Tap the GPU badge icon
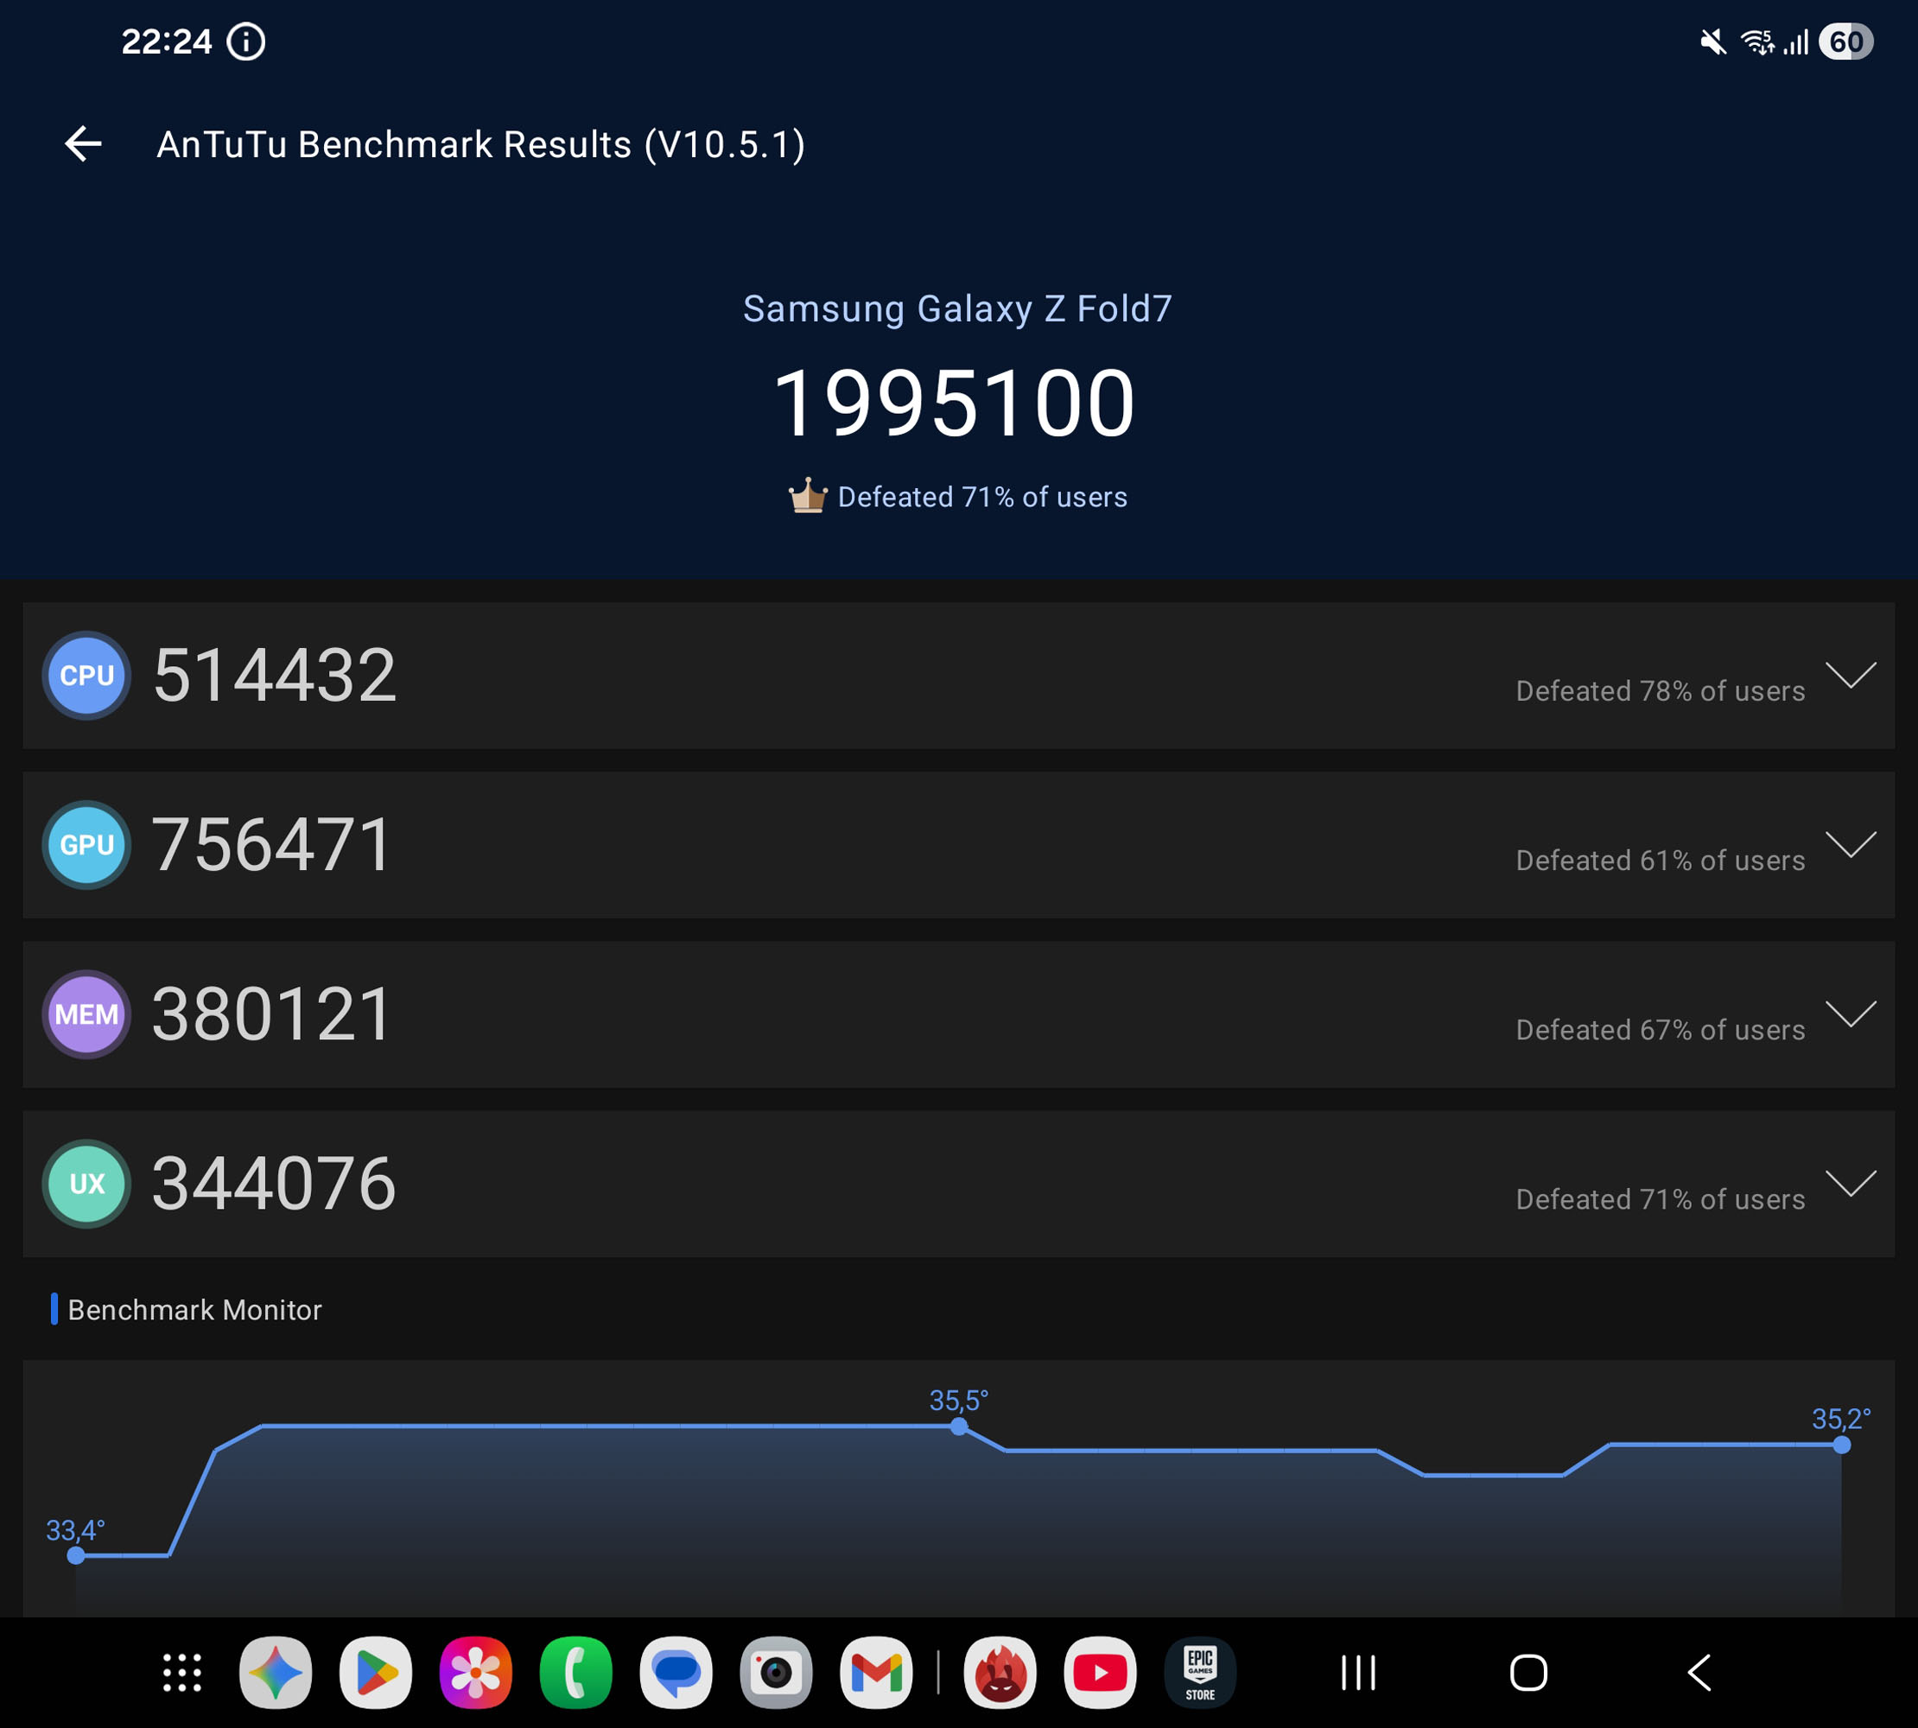The width and height of the screenshot is (1918, 1728). (86, 845)
